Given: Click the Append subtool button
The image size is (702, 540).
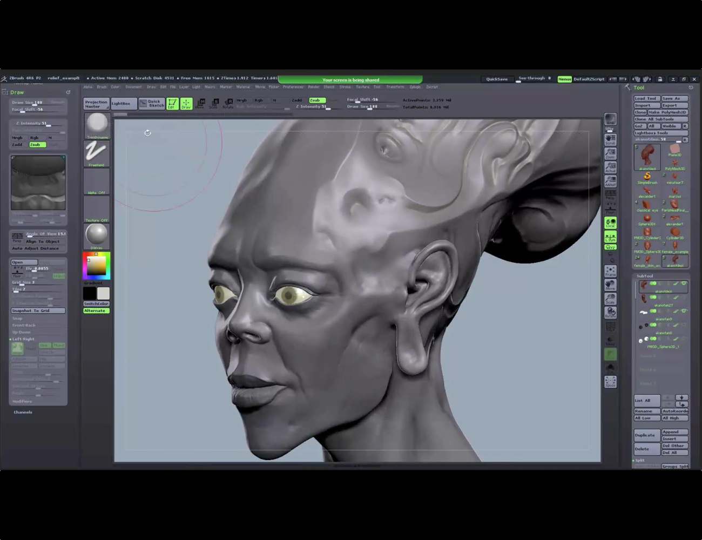Looking at the screenshot, I should coord(675,432).
